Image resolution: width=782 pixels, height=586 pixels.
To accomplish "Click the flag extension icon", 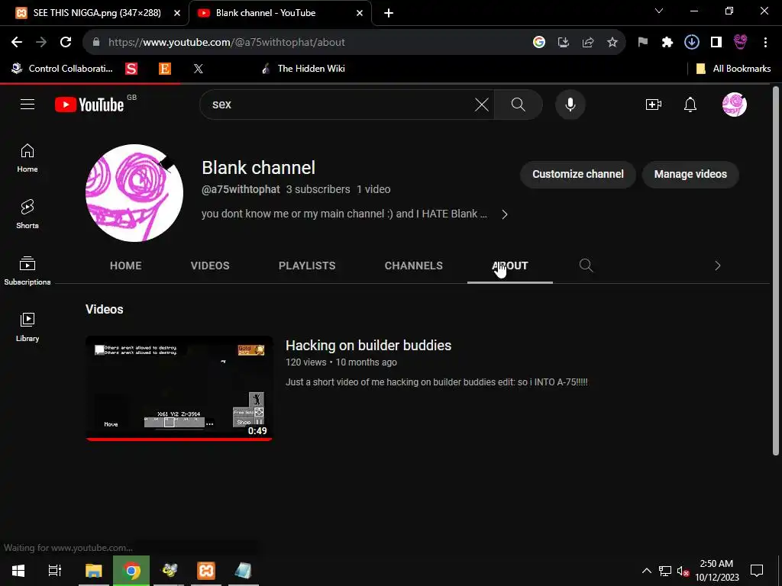I will coord(643,43).
